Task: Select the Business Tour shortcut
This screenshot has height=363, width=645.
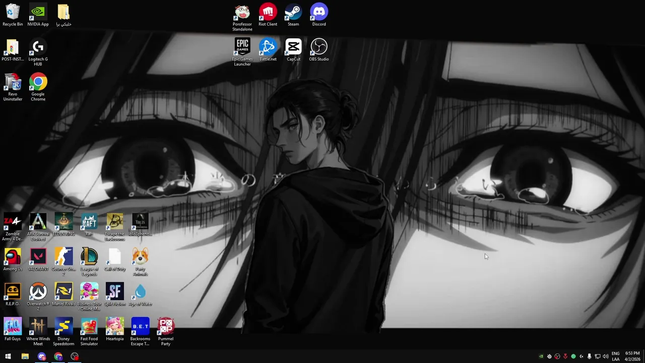Action: click(x=89, y=297)
